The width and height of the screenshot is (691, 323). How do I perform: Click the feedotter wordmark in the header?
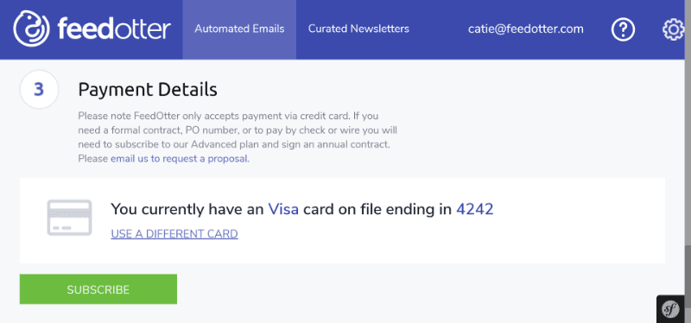tap(114, 29)
